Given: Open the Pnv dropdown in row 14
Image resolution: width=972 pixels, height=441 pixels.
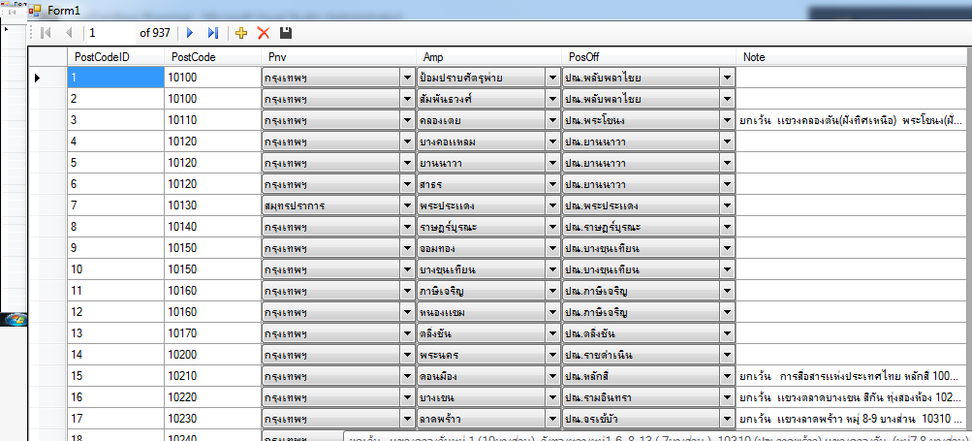Looking at the screenshot, I should pos(407,355).
